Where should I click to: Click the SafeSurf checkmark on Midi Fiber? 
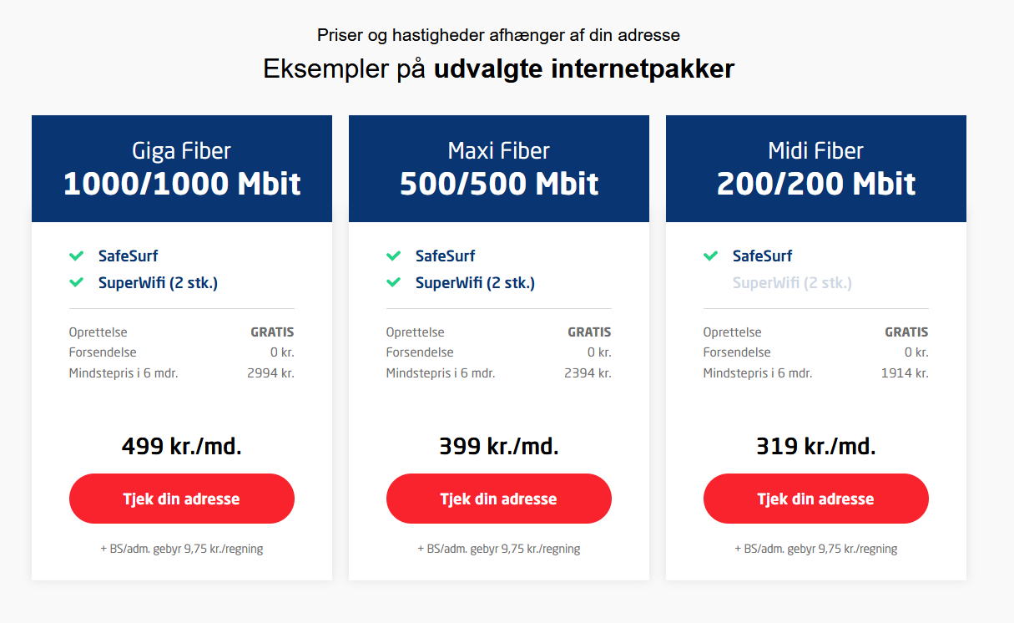click(x=710, y=256)
